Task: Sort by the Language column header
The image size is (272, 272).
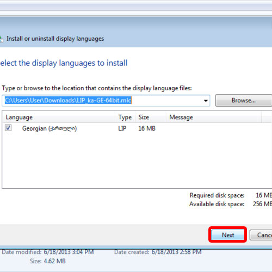Action: [x=59, y=117]
